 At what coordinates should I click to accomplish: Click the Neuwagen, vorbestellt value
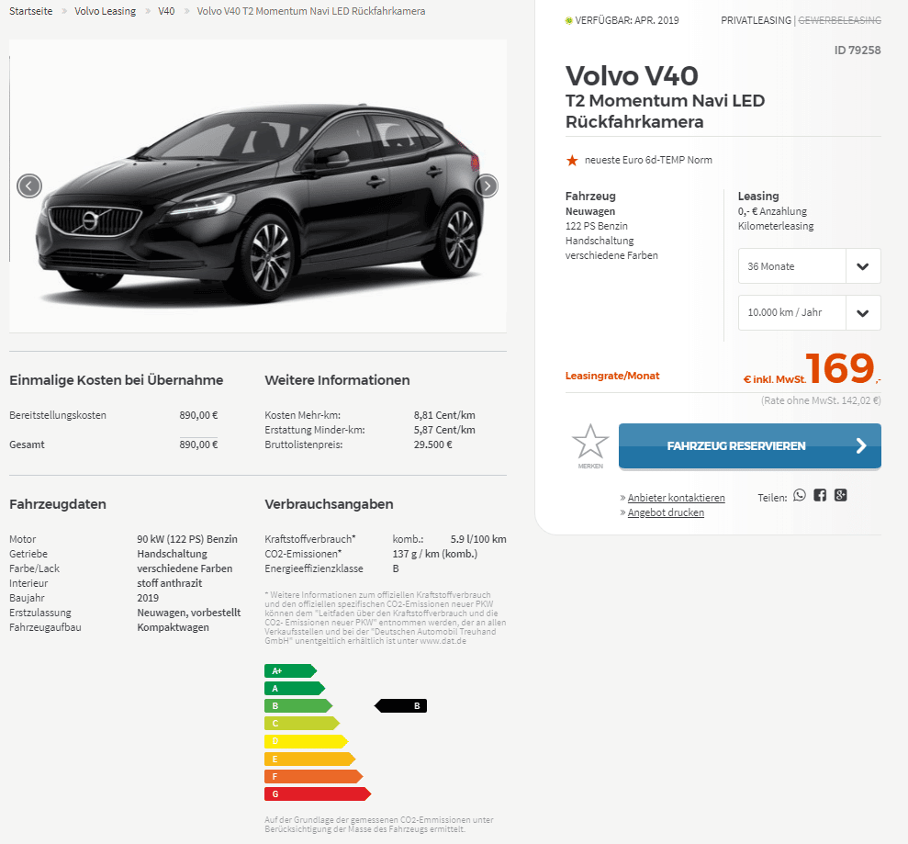click(189, 613)
